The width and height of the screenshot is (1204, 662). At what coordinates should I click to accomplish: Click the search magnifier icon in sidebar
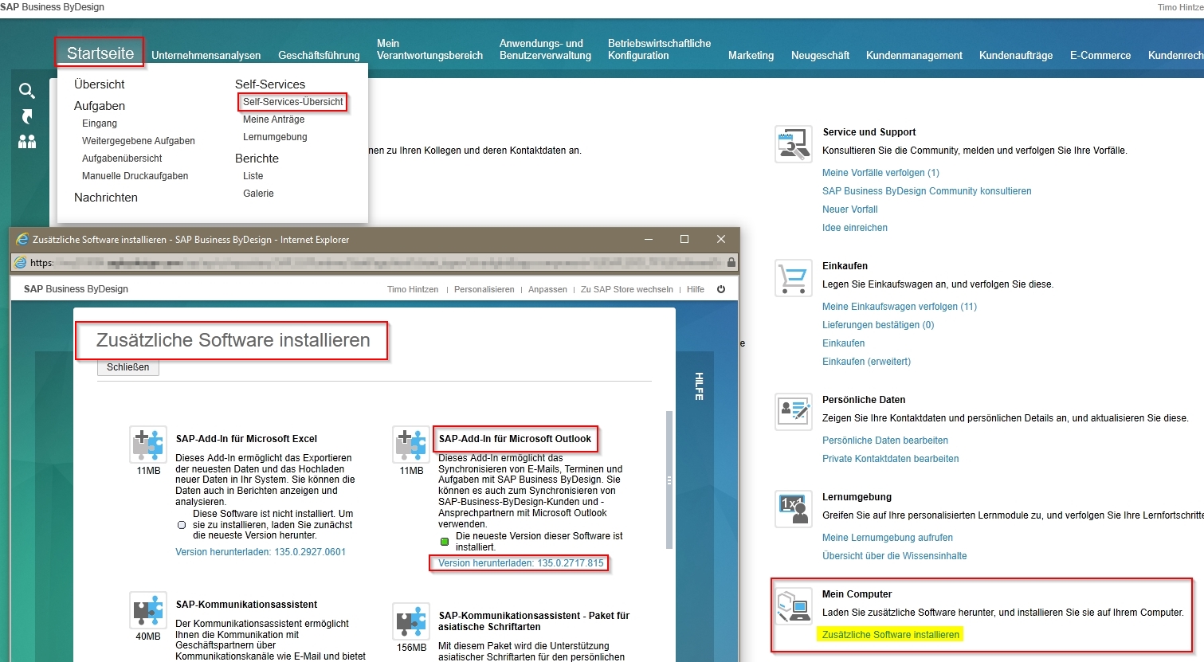pos(27,91)
